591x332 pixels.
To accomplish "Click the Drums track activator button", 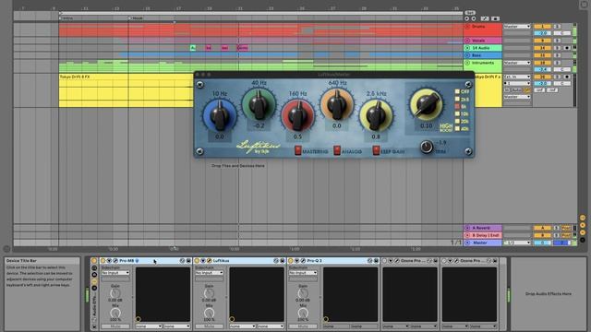I will tap(542, 27).
